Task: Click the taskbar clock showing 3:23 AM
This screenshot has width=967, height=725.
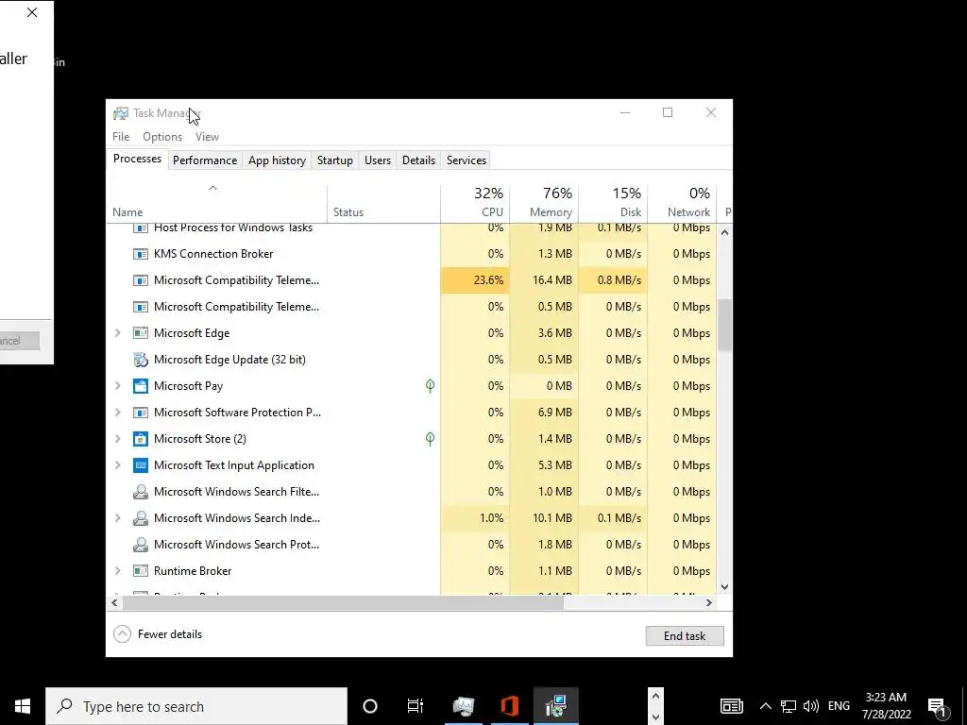Action: pos(886,706)
